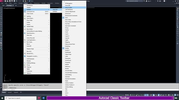The height and width of the screenshot is (100, 179).
Task: Expand the Customize submenu
Action: pos(37,71)
